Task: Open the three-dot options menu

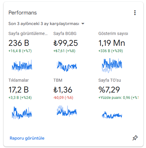Action: coord(135,13)
